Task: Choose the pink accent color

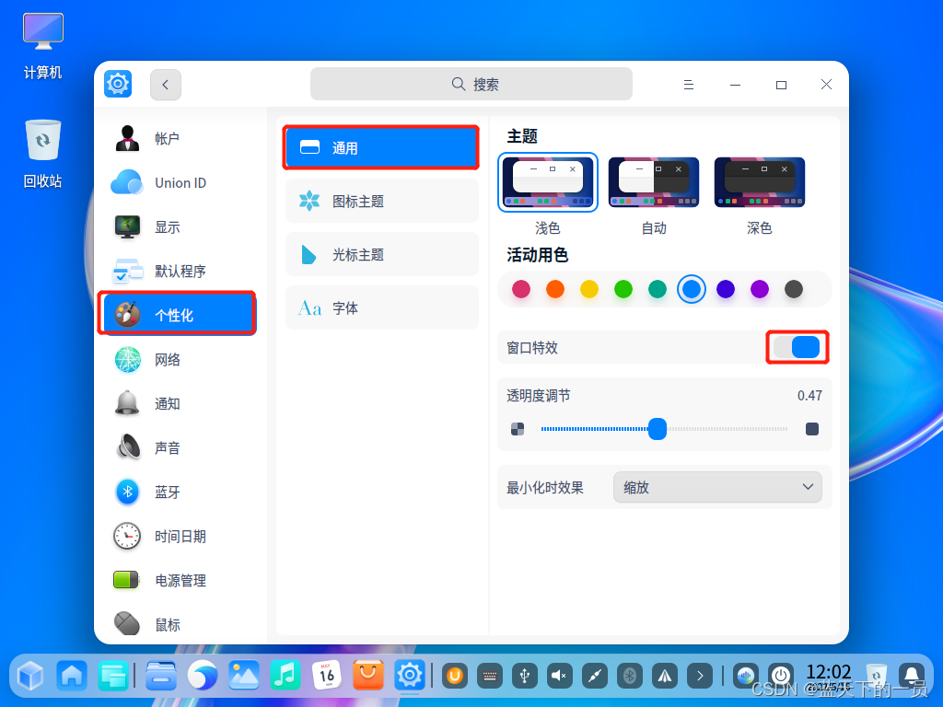Action: click(x=521, y=289)
